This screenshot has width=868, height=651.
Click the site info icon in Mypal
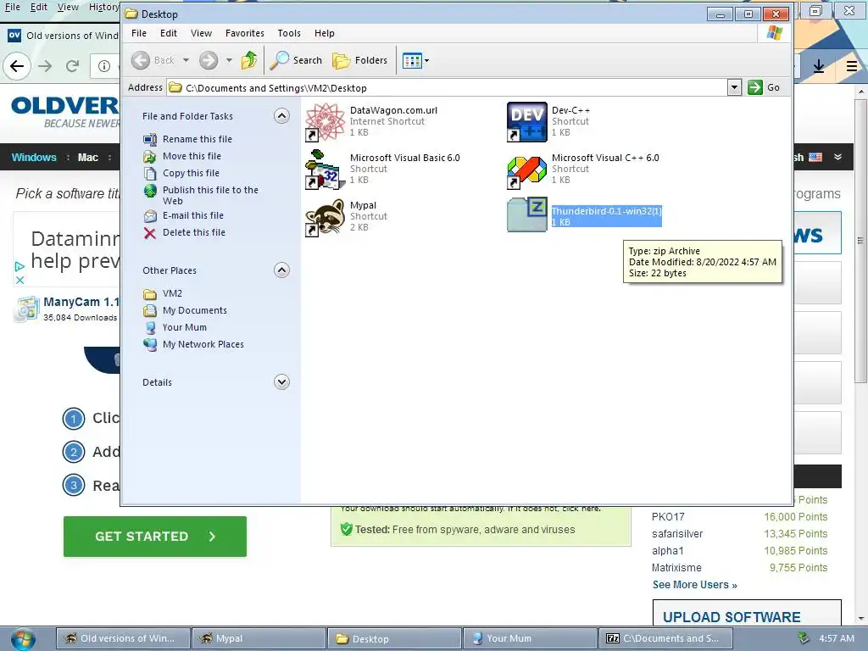[x=104, y=66]
